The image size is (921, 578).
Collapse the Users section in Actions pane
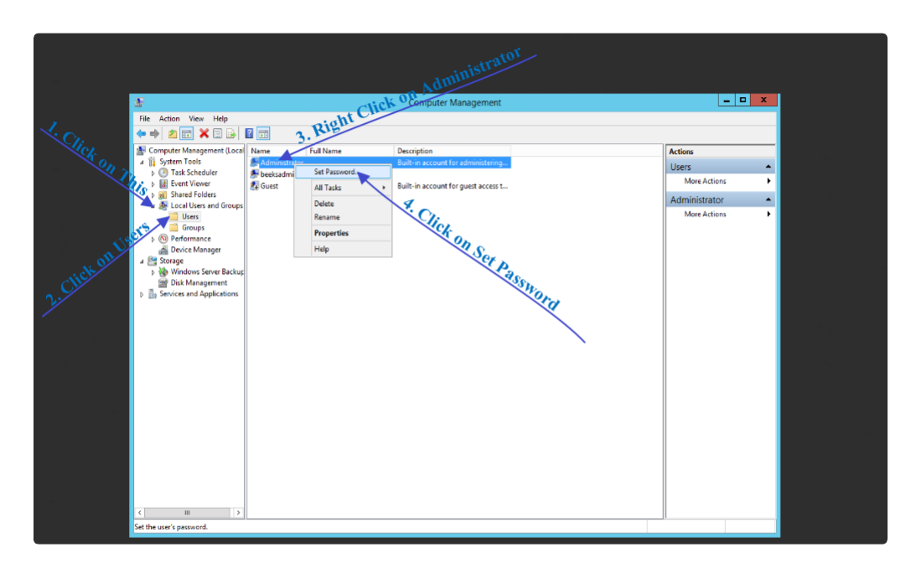[x=768, y=167]
